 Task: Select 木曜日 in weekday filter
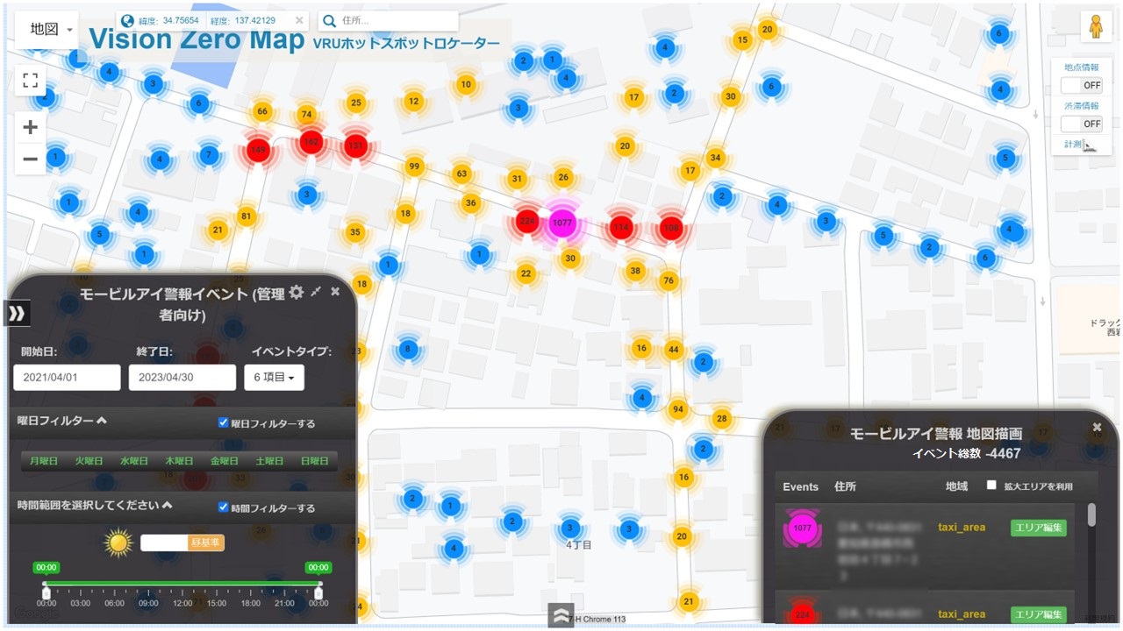(179, 461)
